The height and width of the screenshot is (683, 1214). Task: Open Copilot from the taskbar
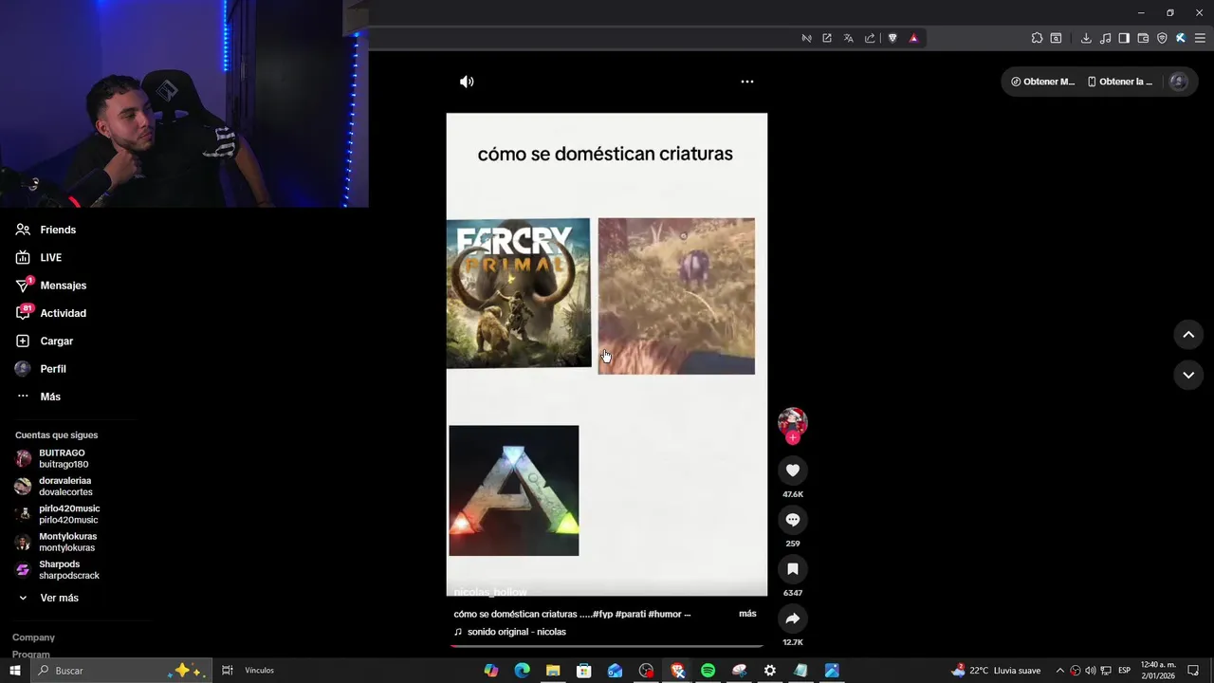click(x=490, y=671)
